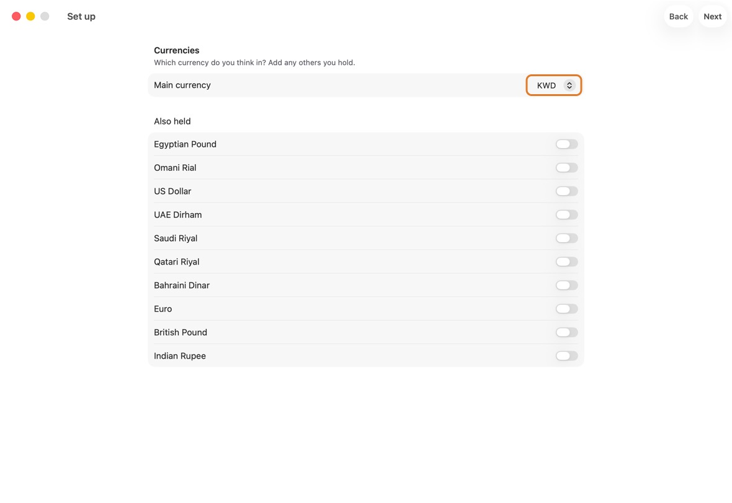The height and width of the screenshot is (503, 732).
Task: Click the Set up window title
Action: pyautogui.click(x=81, y=16)
